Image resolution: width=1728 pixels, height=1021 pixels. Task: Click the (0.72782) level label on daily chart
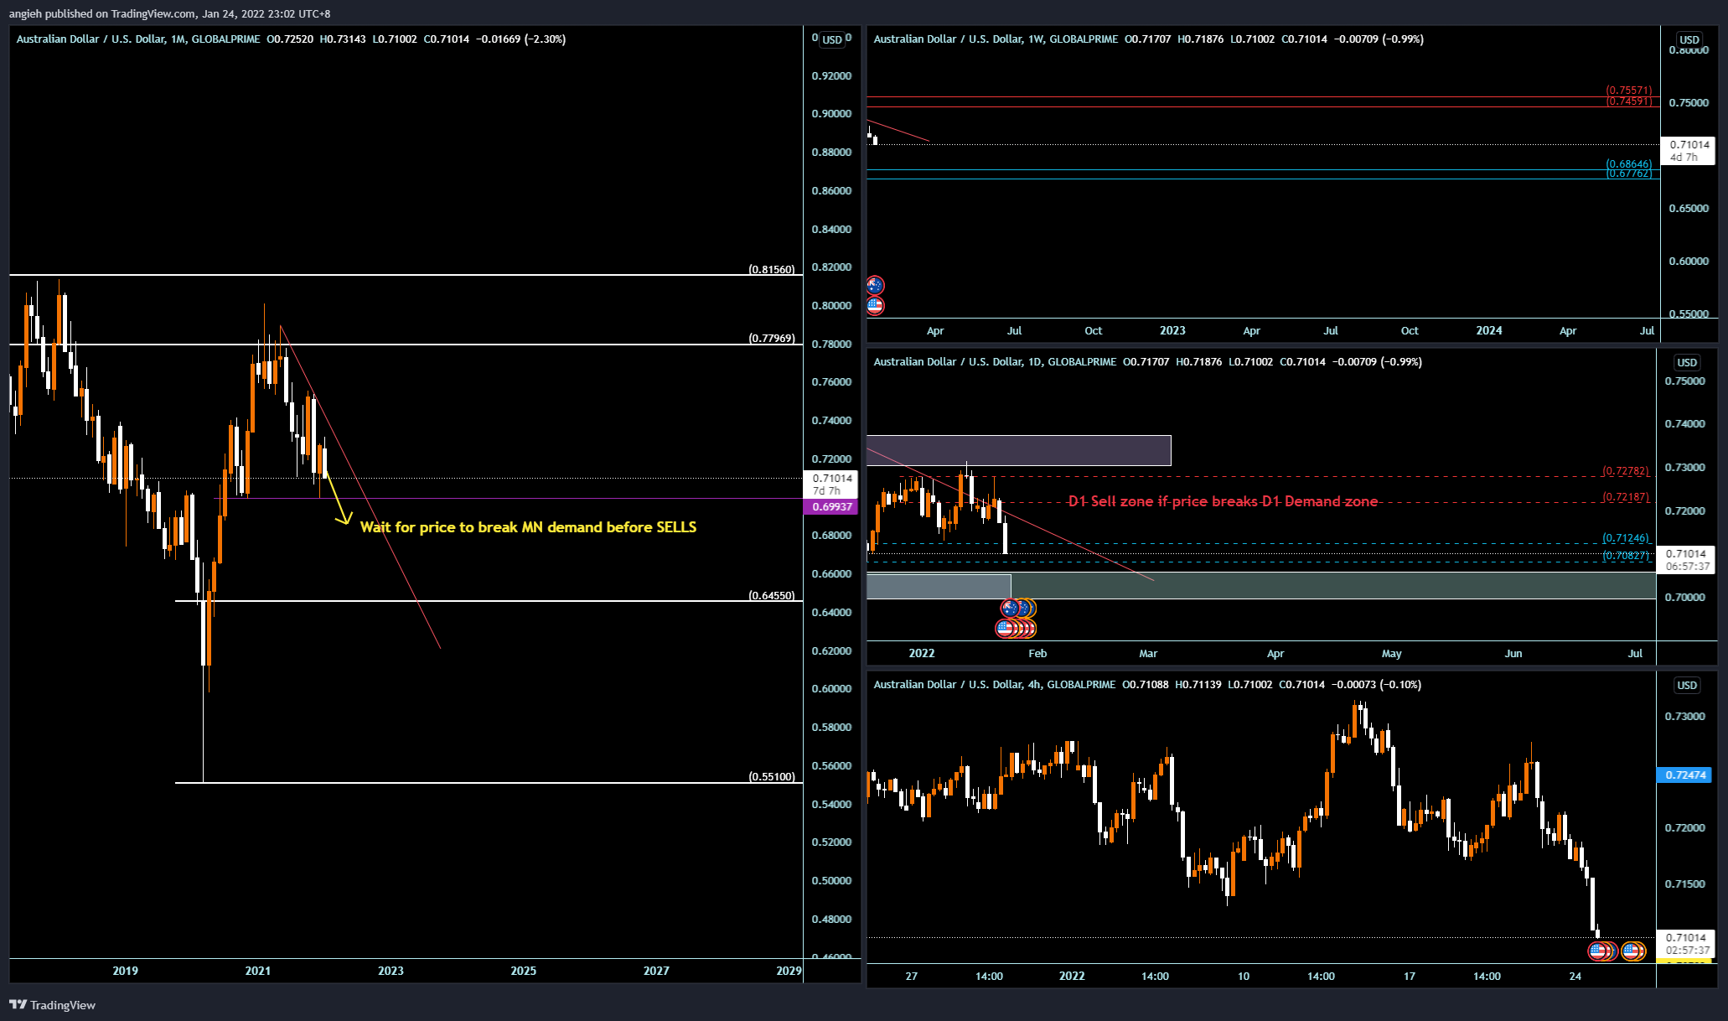tap(1626, 471)
